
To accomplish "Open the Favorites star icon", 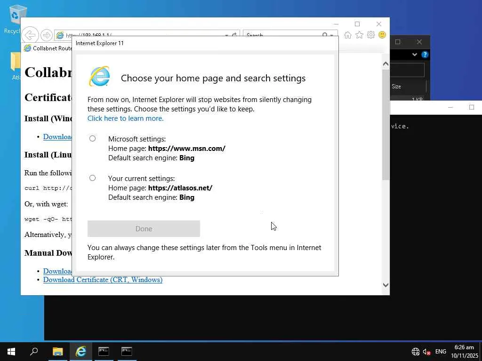I will (359, 35).
